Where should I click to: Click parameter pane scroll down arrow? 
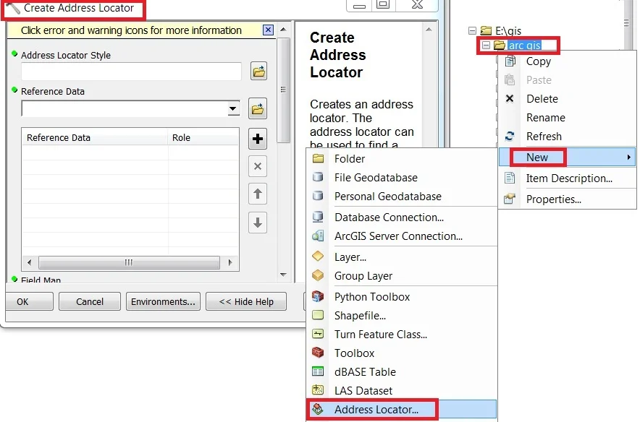283,275
